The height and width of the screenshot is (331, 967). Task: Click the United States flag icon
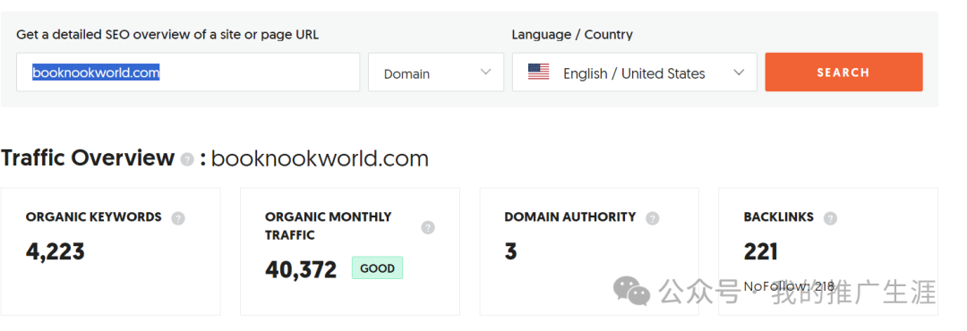click(538, 72)
